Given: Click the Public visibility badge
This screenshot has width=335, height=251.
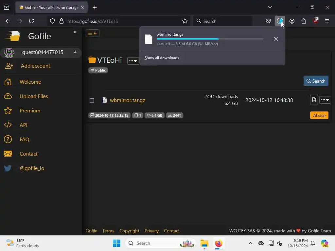Looking at the screenshot, I should point(98,70).
